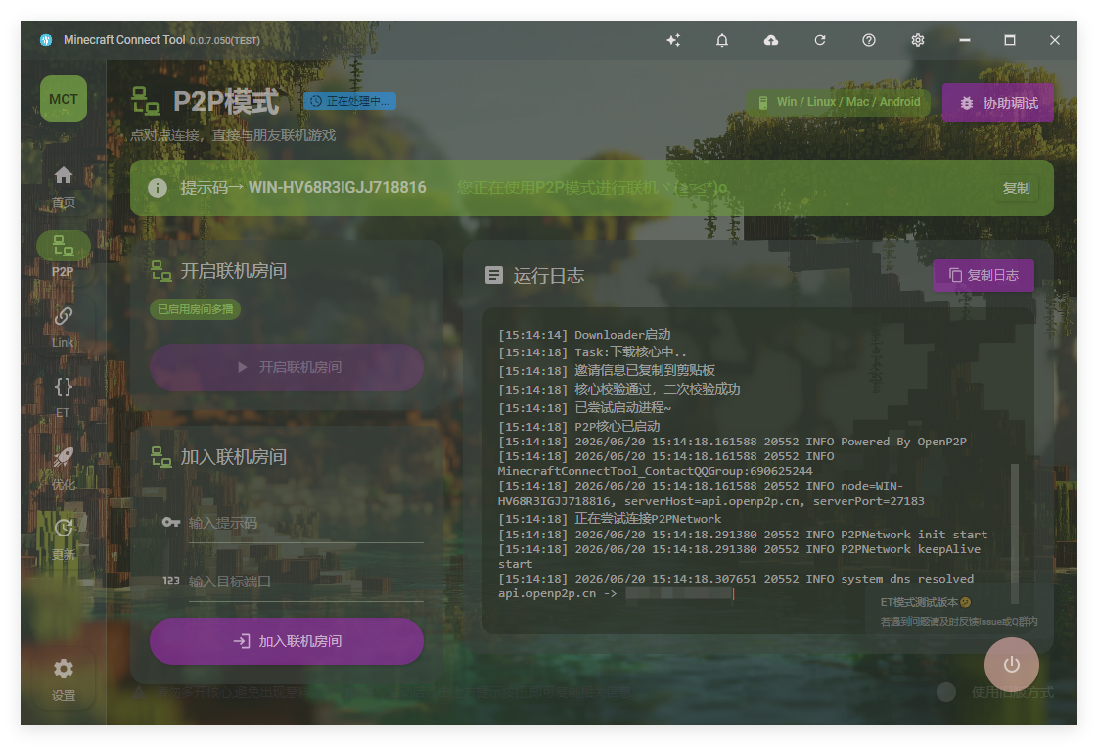Click the 已启用房间多播 chip
1098x746 pixels.
click(x=196, y=309)
